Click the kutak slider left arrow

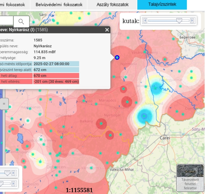point(145,20)
